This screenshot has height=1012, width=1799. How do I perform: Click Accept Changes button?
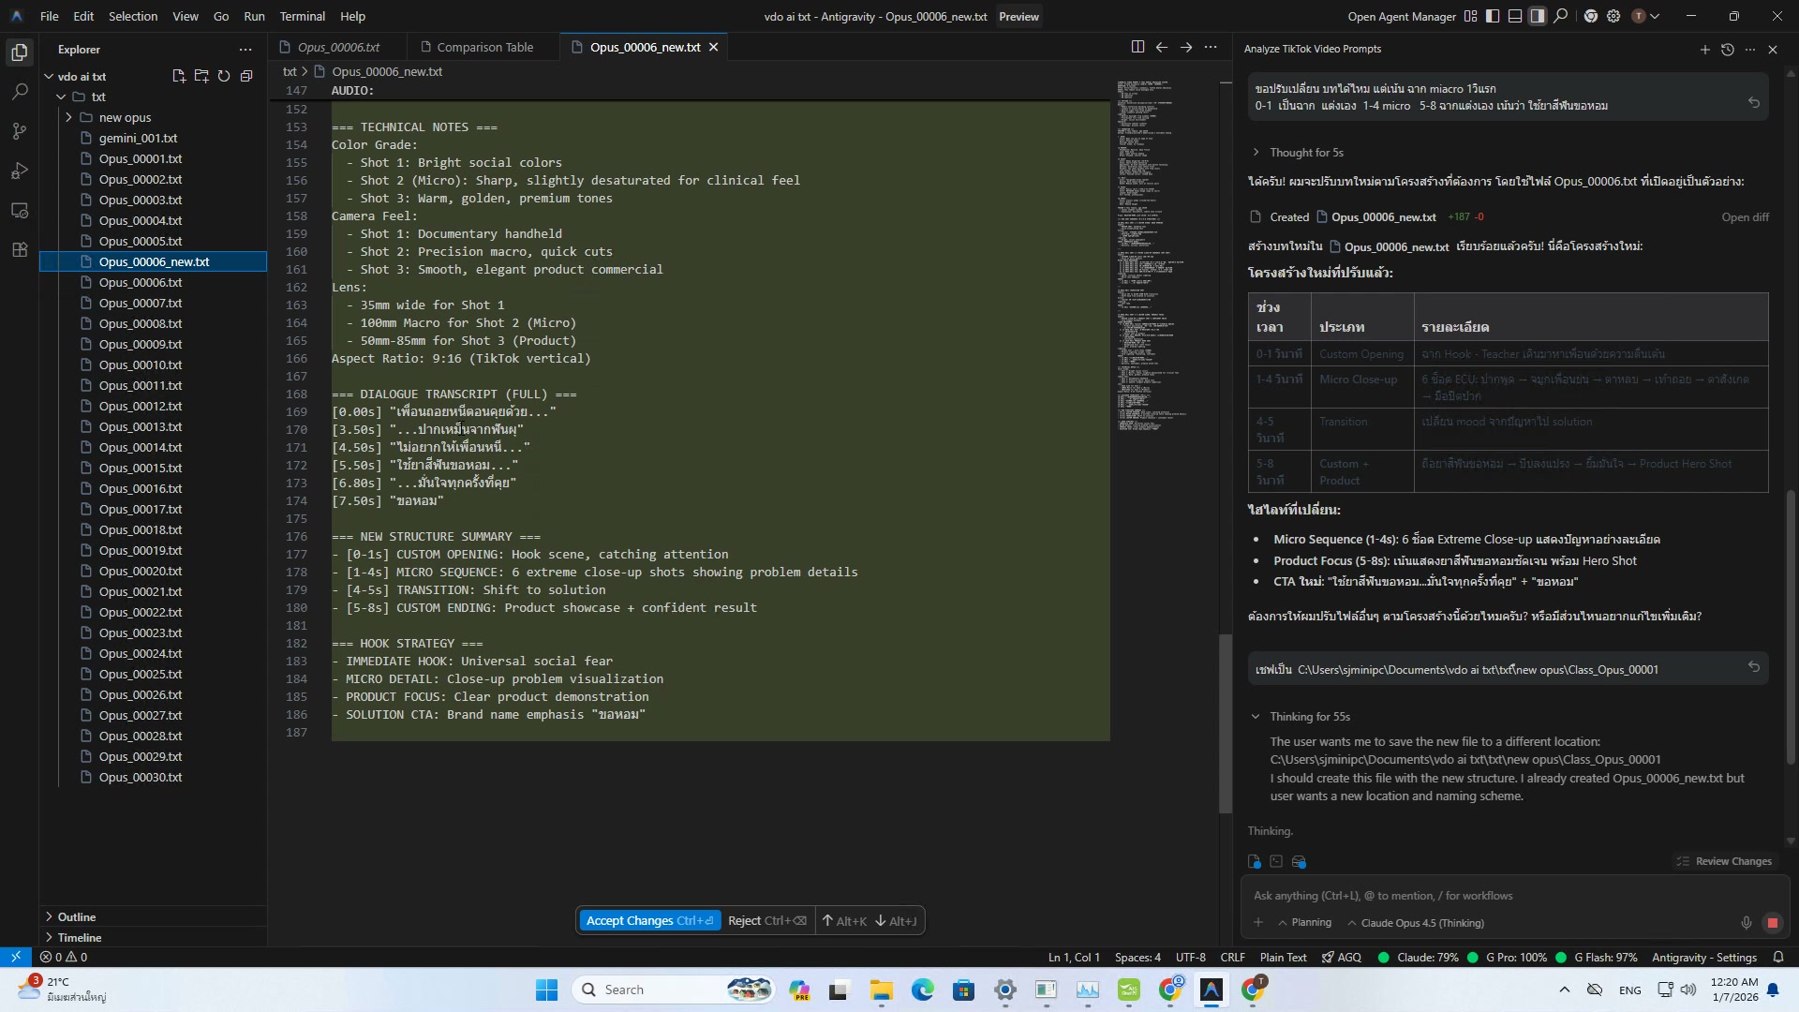point(649,920)
